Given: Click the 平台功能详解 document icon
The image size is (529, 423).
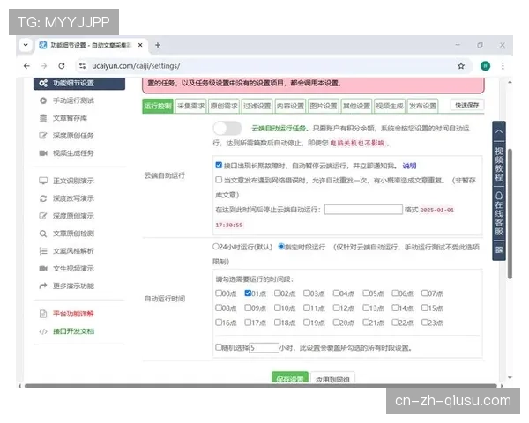Looking at the screenshot, I should [43, 314].
